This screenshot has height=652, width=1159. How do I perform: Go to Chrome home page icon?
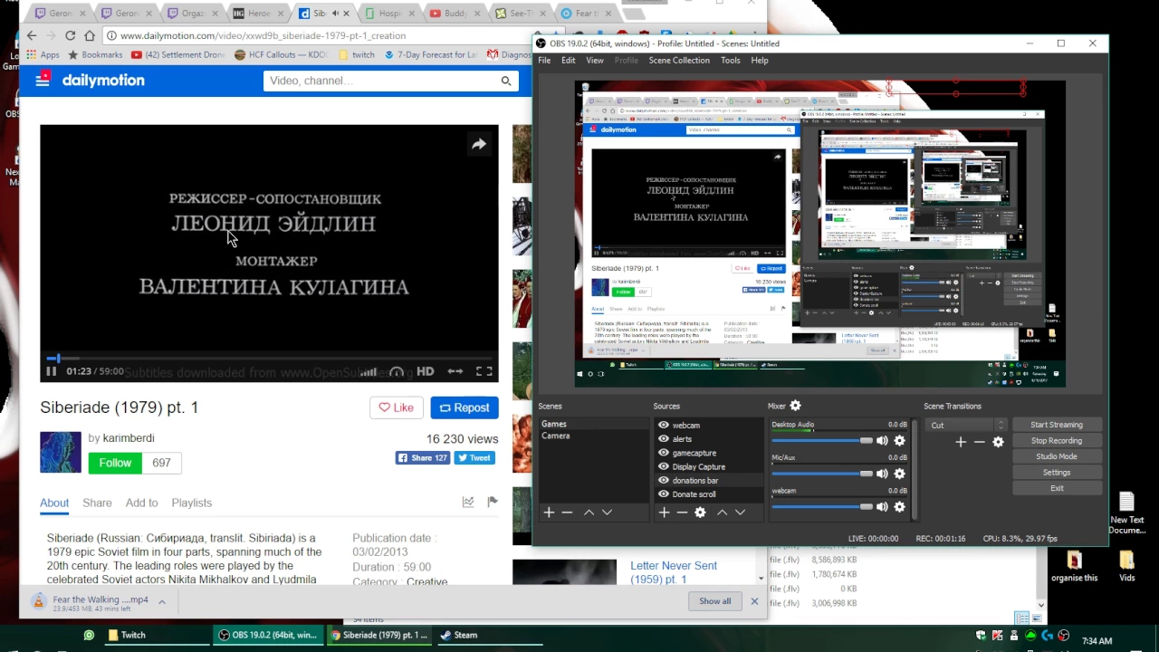point(90,35)
